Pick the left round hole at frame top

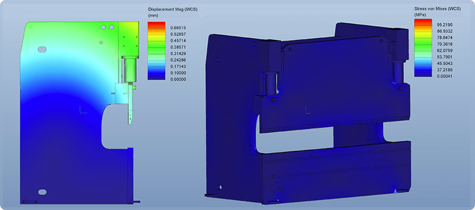click(103, 27)
